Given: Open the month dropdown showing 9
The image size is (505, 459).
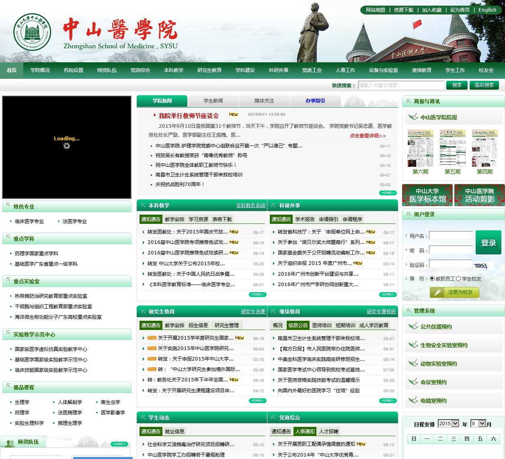Looking at the screenshot, I should pyautogui.click(x=478, y=424).
